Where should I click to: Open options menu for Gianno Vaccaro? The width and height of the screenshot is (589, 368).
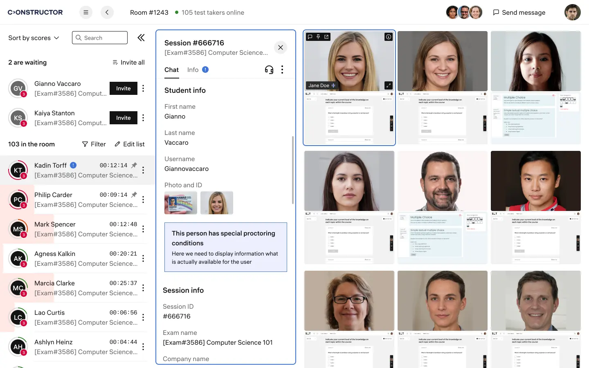tap(143, 88)
